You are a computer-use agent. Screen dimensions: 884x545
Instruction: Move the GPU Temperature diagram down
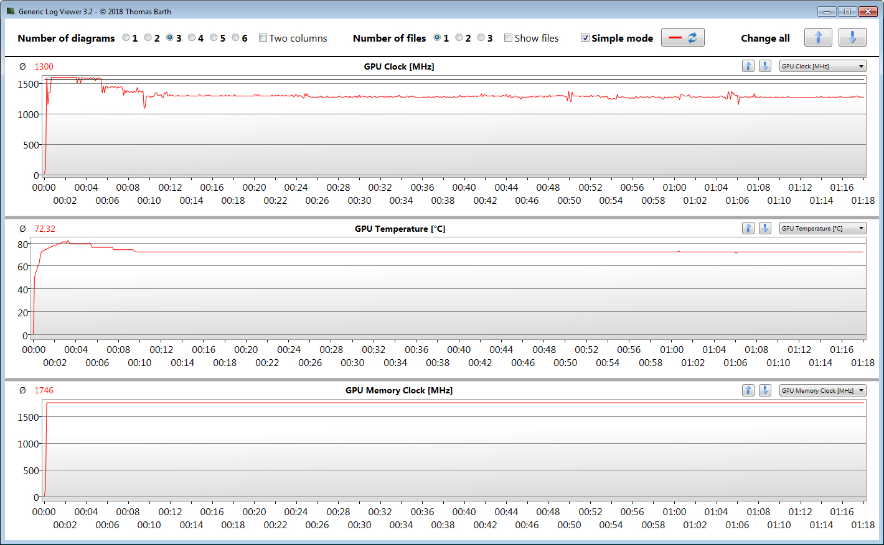tap(766, 228)
